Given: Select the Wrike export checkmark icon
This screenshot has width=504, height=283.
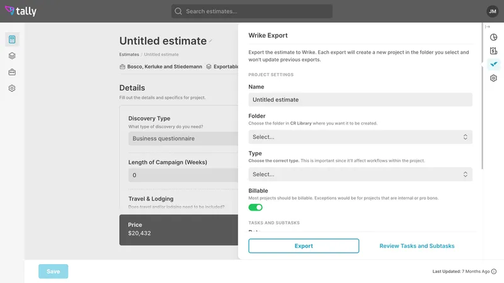Looking at the screenshot, I should 493,64.
